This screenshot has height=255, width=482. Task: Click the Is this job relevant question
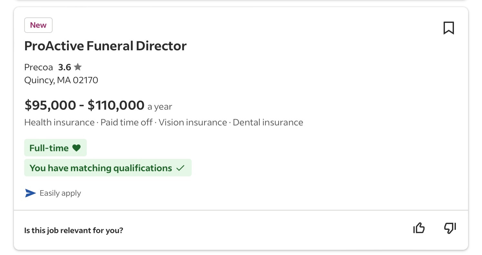tap(74, 230)
